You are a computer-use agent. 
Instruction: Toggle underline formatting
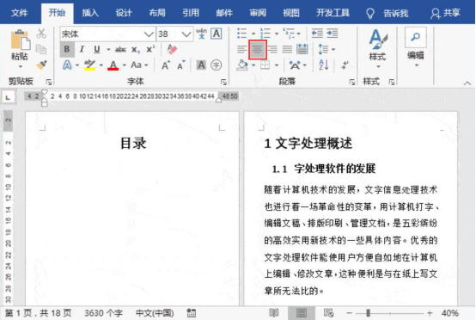tap(96, 49)
